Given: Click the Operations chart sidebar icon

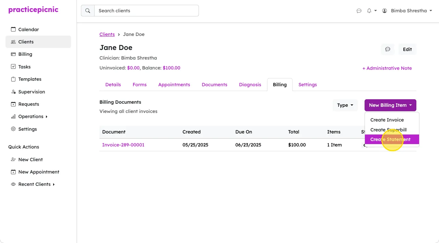Looking at the screenshot, I should click(13, 116).
